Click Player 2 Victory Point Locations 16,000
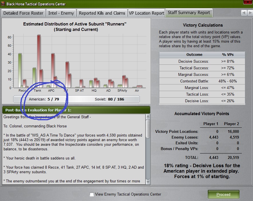Screen dimensions: 253x201 coord(233,131)
